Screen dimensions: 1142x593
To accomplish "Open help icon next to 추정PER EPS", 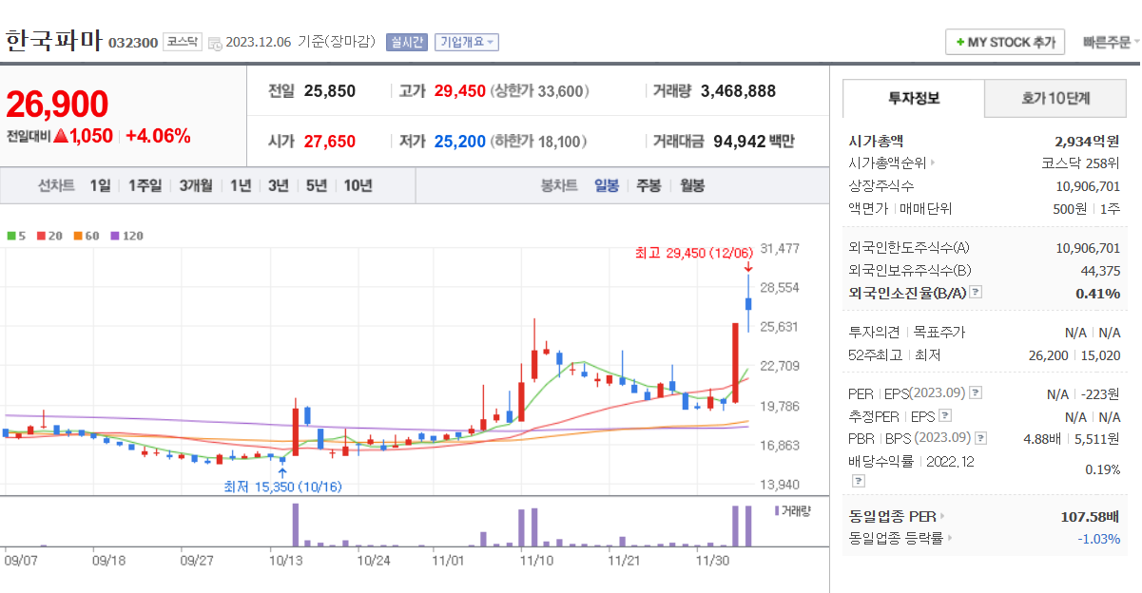I will 944,415.
